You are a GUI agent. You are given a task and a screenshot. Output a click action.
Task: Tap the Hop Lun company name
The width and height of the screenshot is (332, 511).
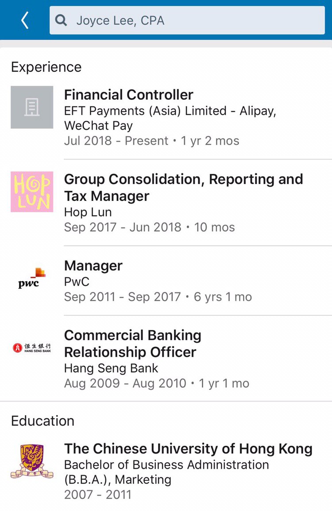[88, 212]
